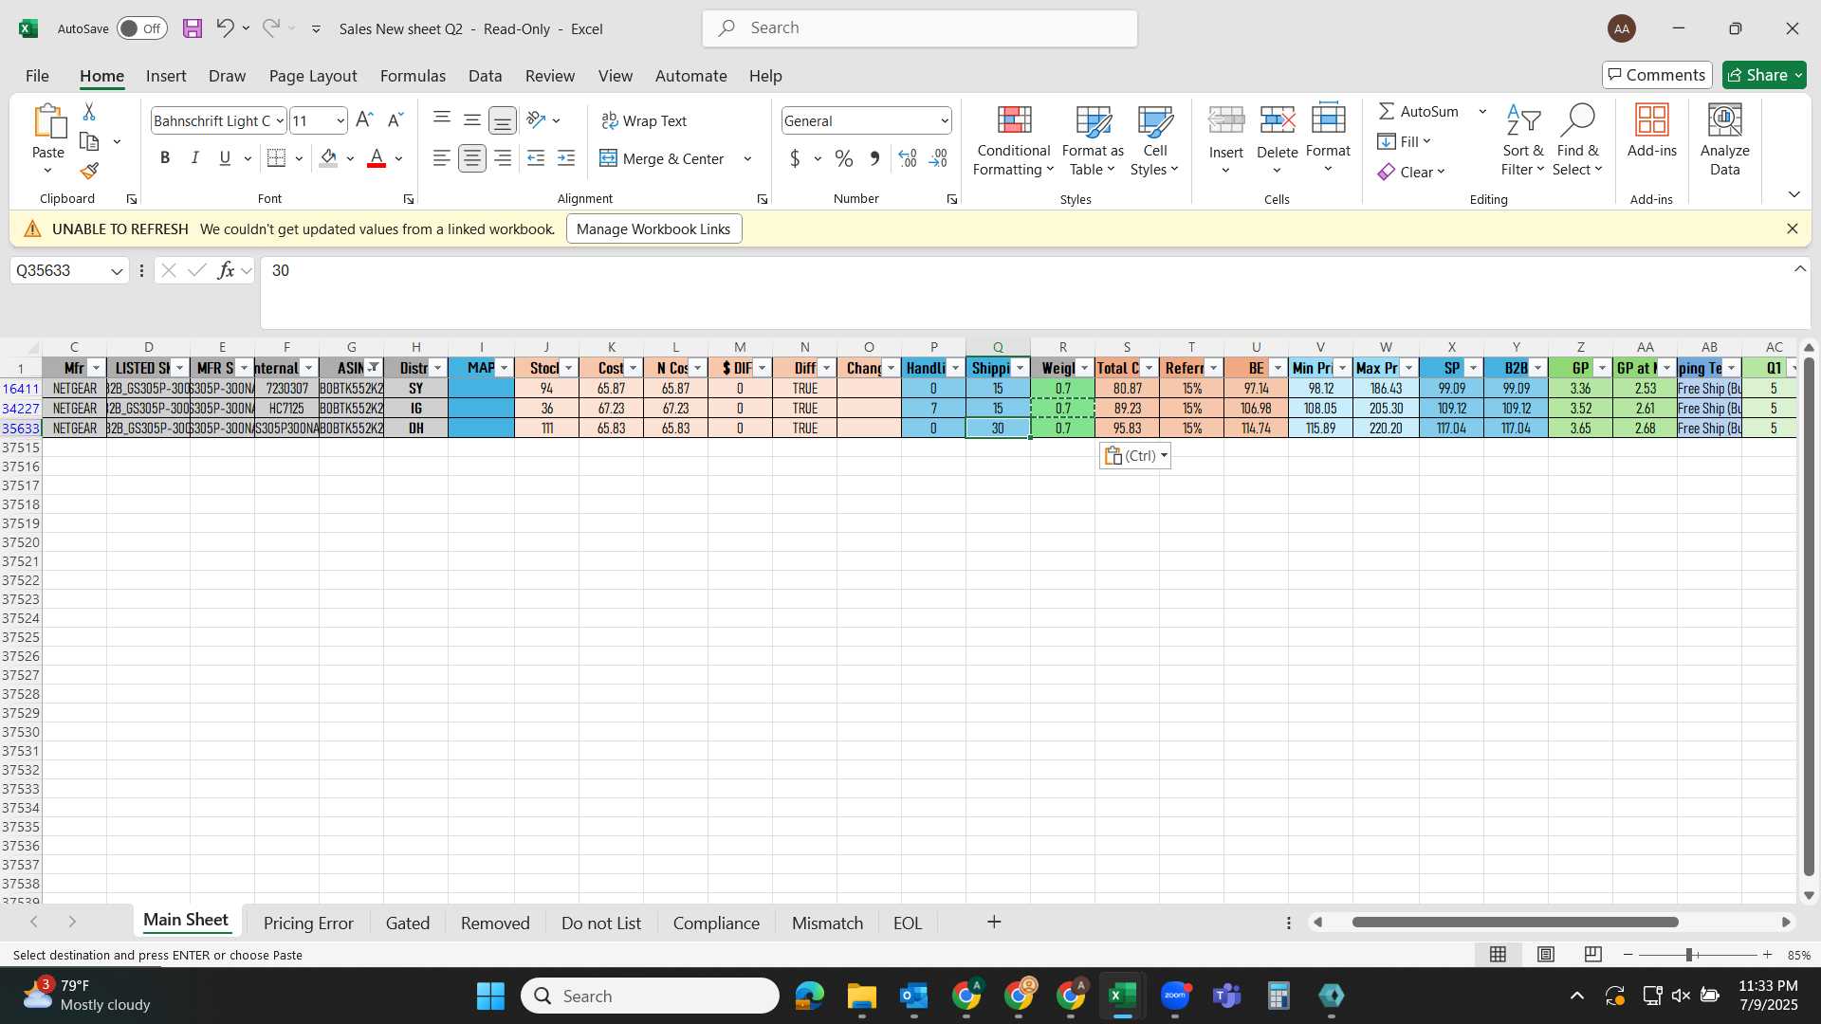
Task: Expand Merge & Center options arrow
Action: pos(747,158)
